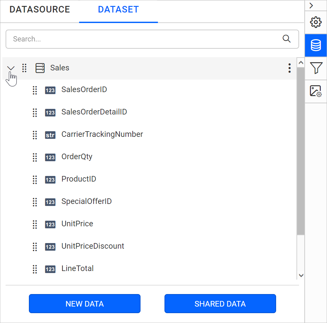
Task: Select the ProductID field
Action: point(78,179)
